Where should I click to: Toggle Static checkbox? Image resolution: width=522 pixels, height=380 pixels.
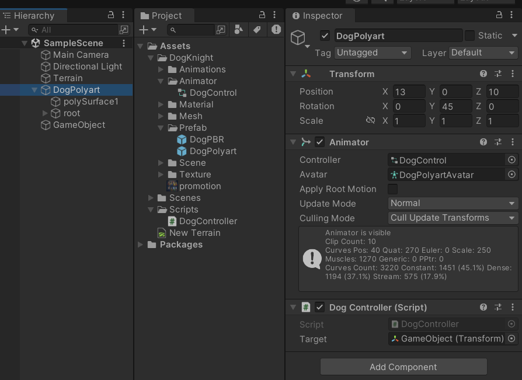click(x=469, y=36)
